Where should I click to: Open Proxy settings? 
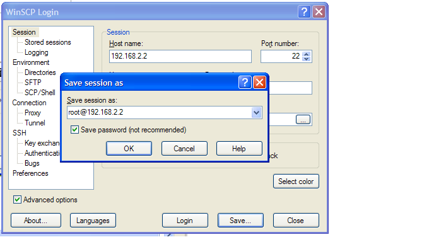pyautogui.click(x=33, y=113)
